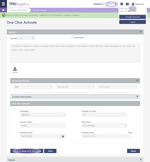Open the hamburger navigation menu
Viewport: 150px width, 162px height.
4,4
